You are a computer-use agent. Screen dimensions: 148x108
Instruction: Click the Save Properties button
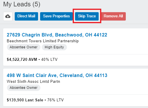pos(56,16)
